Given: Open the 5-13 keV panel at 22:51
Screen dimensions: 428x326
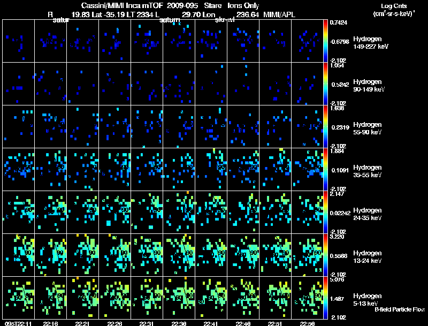Looking at the screenshot, I should [x=275, y=298].
